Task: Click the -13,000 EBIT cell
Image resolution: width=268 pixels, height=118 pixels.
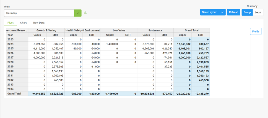Action: (x=92, y=44)
